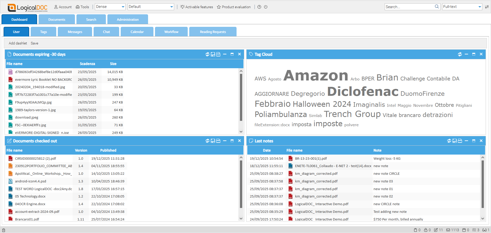This screenshot has width=491, height=233.
Task: Open the Dense display density dropdown
Action: (123, 7)
